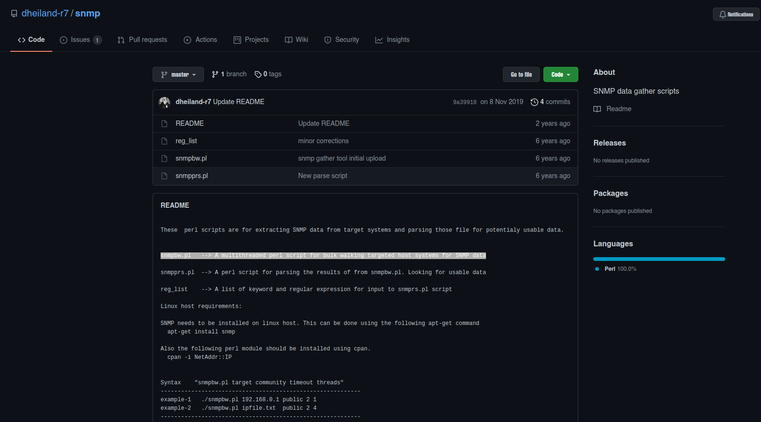Go to the Insights tab
This screenshot has width=761, height=422.
point(392,40)
